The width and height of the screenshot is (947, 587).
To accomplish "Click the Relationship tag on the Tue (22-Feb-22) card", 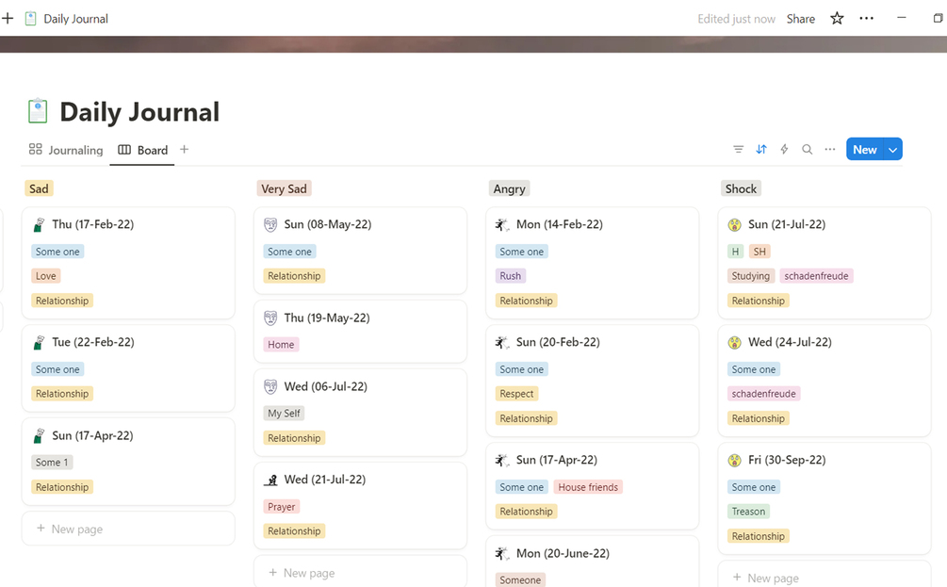I will 62,394.
